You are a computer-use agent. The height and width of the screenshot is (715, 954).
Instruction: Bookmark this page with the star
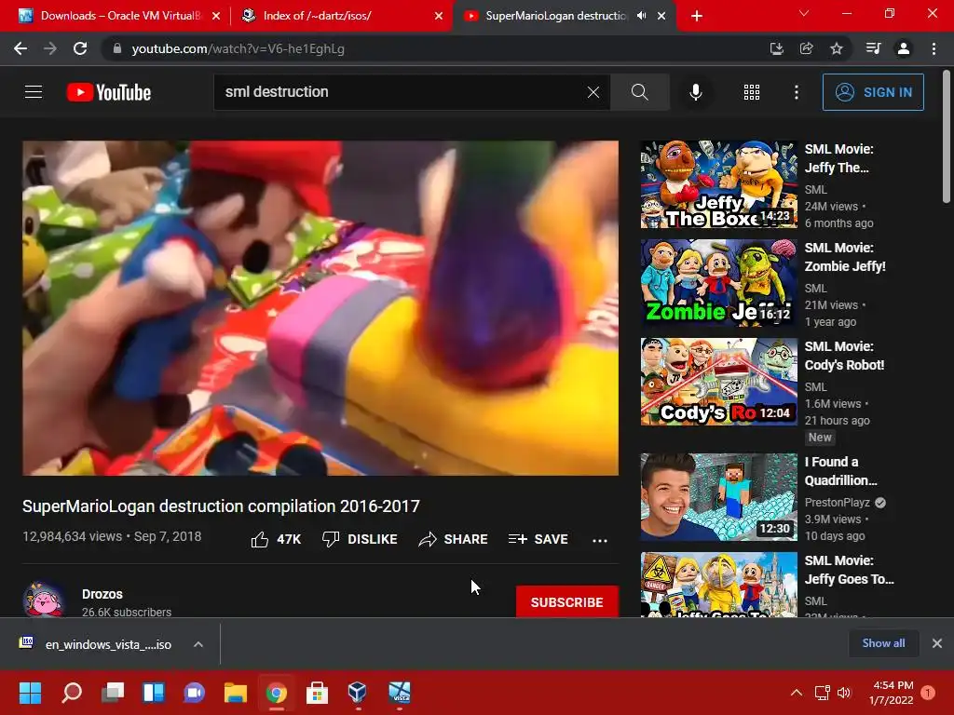[x=837, y=48]
